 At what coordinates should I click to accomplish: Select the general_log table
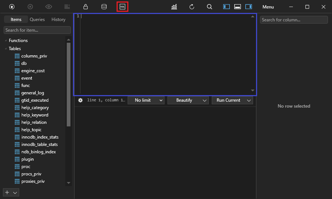point(32,93)
